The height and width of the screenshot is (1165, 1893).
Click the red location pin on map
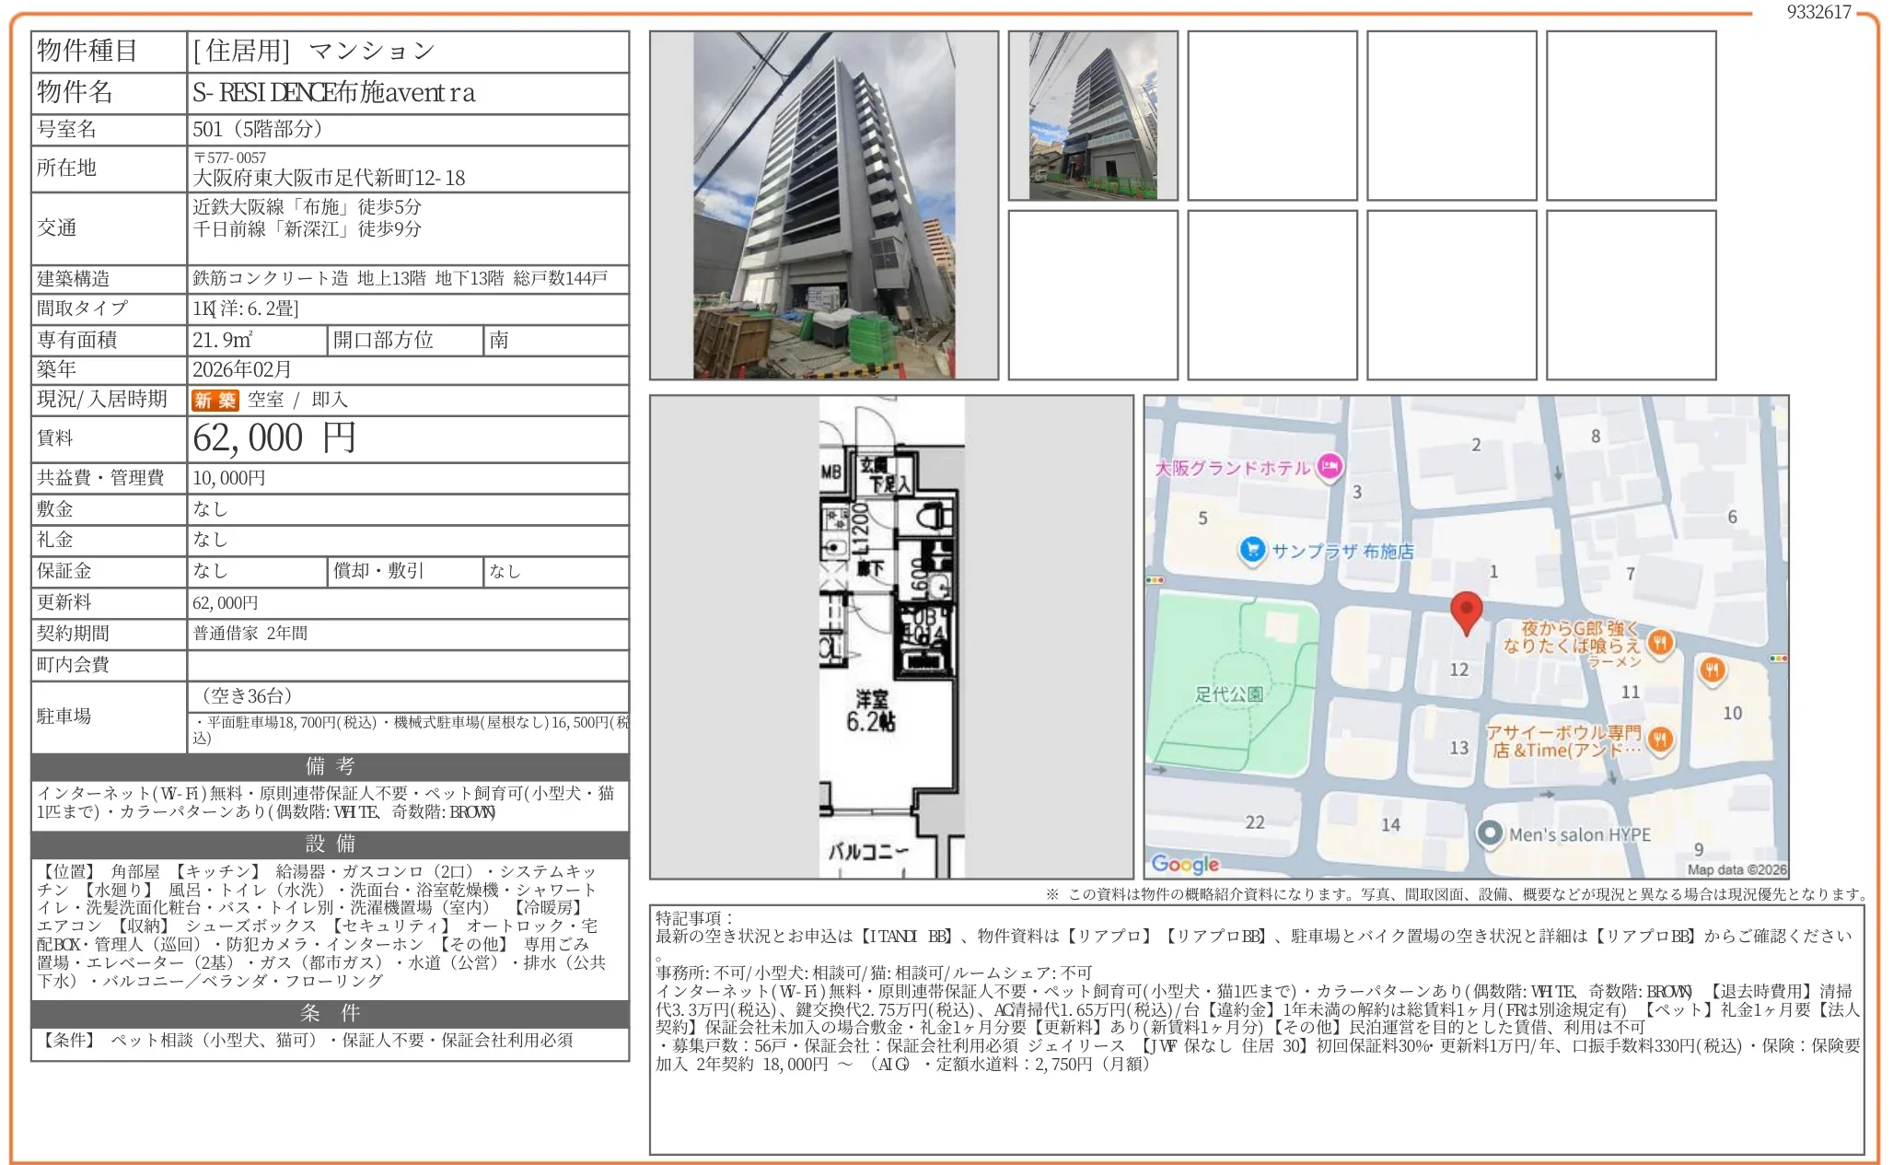pos(1465,610)
